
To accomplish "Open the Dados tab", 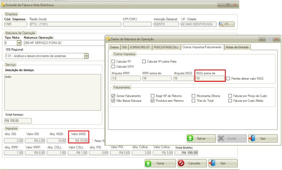I will 114,47.
